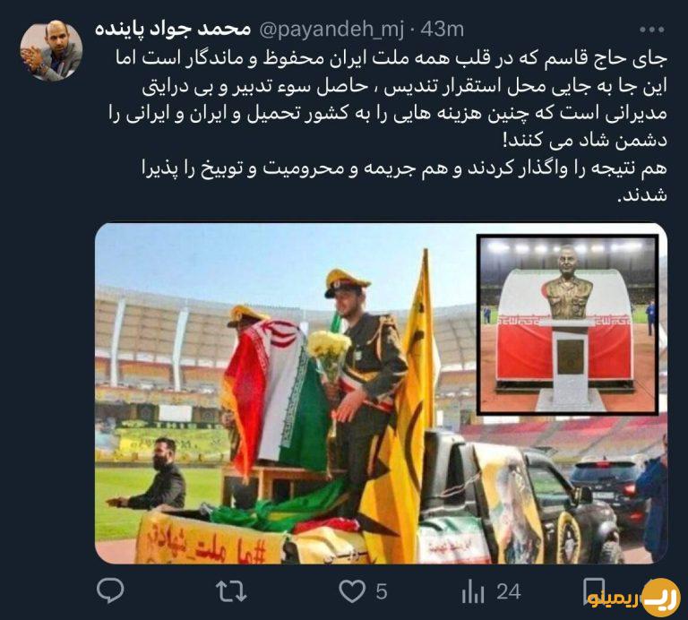Click the 43m timestamp of the tweet
The image size is (688, 620).
[442, 30]
